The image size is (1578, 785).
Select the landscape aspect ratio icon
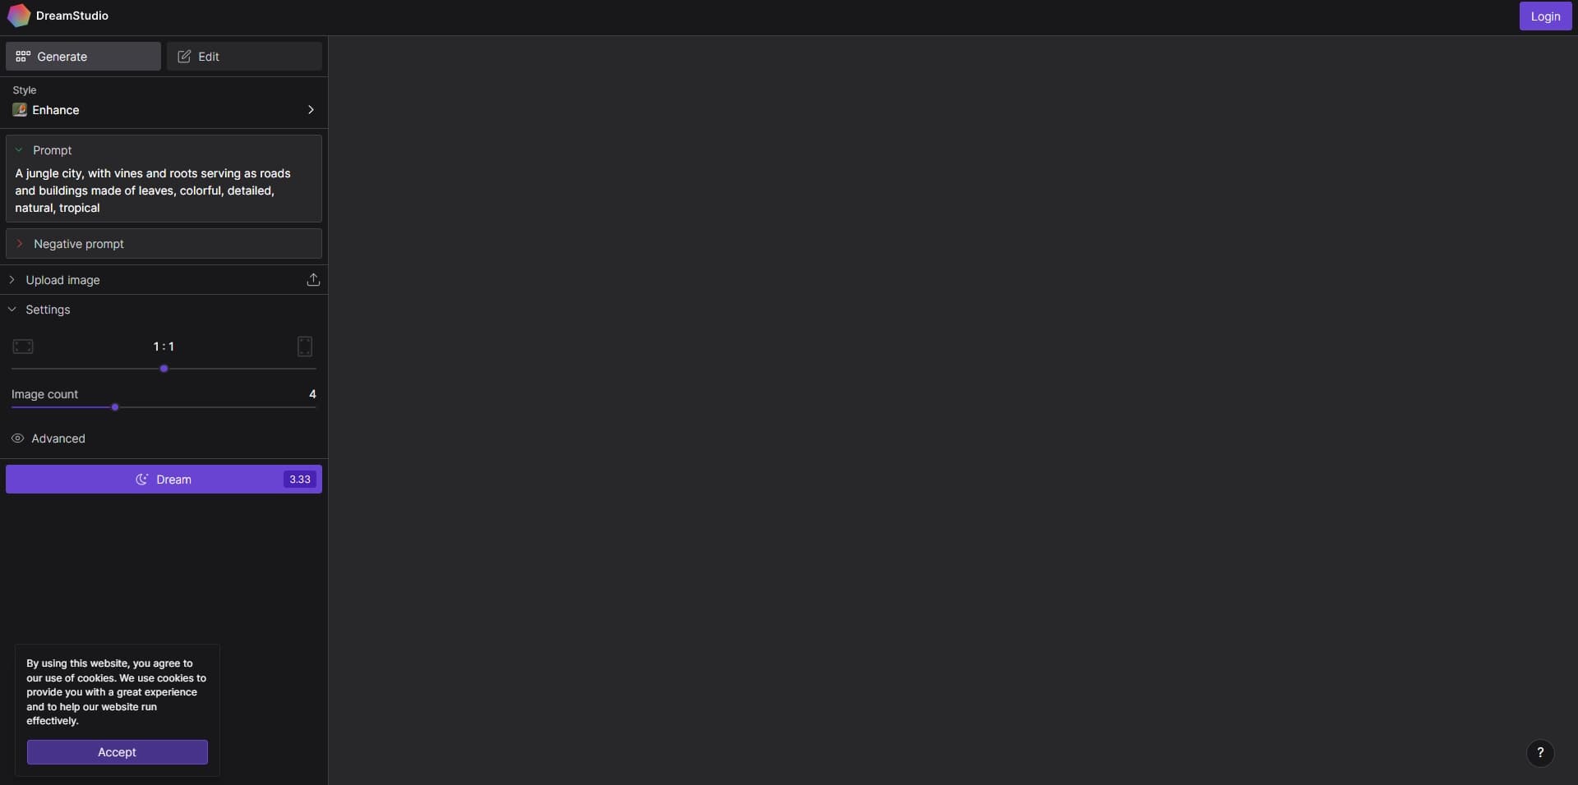pos(23,347)
